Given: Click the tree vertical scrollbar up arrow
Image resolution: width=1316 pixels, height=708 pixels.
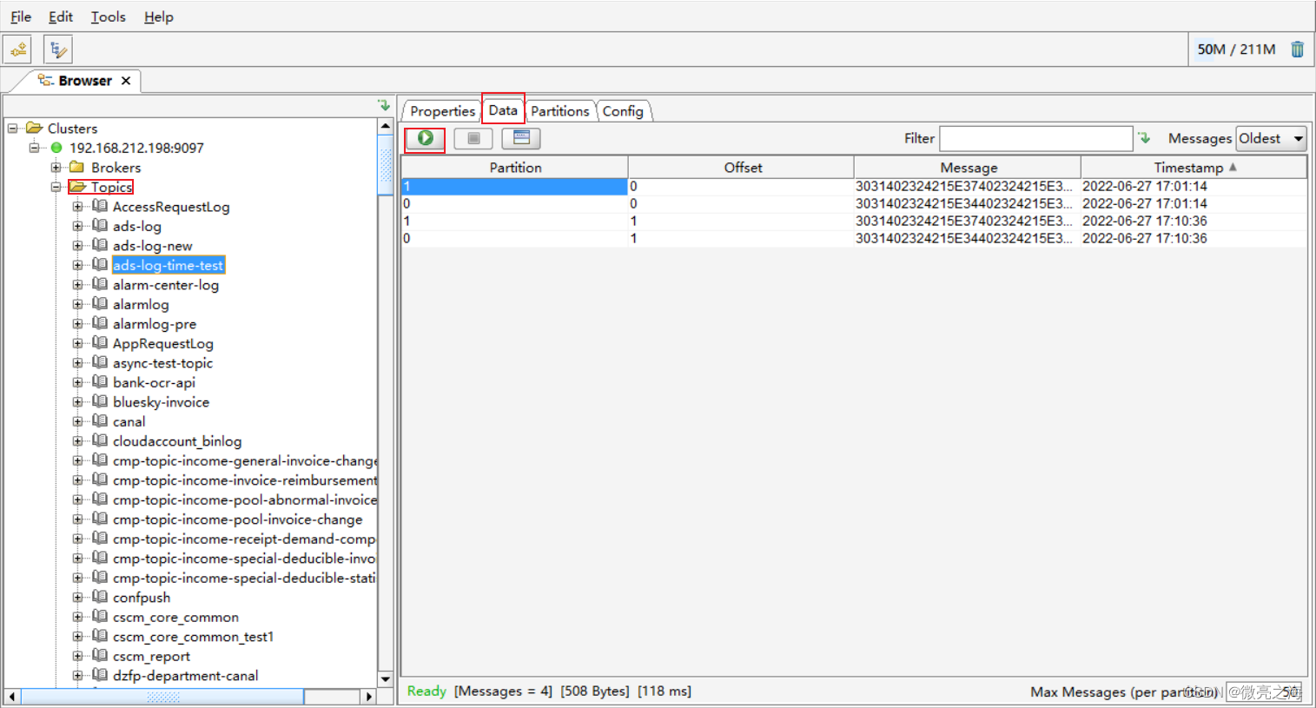Looking at the screenshot, I should pyautogui.click(x=385, y=127).
